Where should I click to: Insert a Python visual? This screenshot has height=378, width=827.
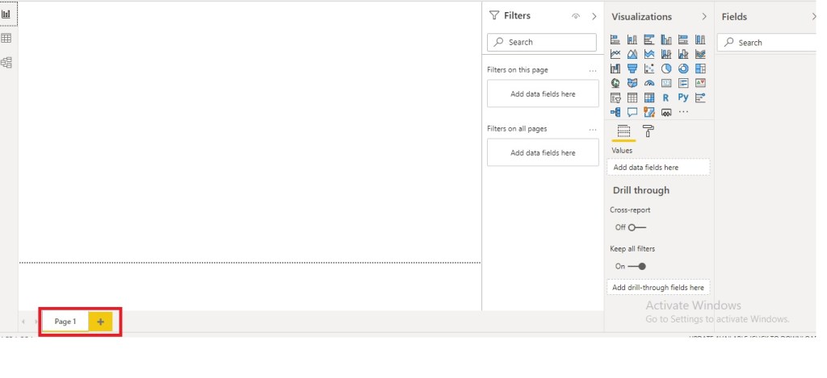(x=683, y=98)
